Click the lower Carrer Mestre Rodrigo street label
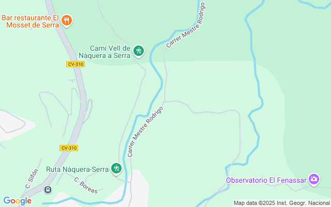Screen dimensions: 331x207 pyautogui.click(x=145, y=131)
